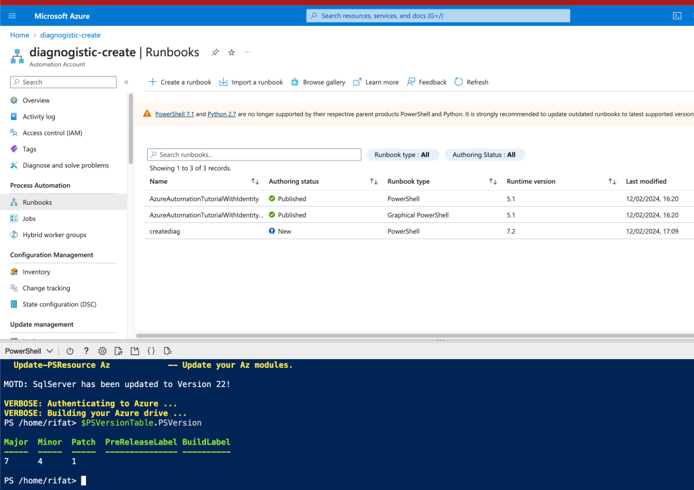694x490 pixels.
Task: Click the sidebar vertical scrollbar
Action: pos(131,129)
